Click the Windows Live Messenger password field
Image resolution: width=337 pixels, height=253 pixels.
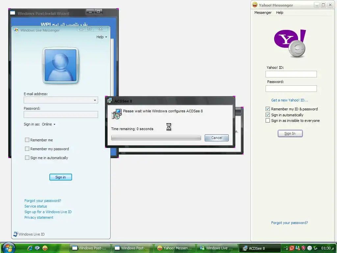coord(61,114)
